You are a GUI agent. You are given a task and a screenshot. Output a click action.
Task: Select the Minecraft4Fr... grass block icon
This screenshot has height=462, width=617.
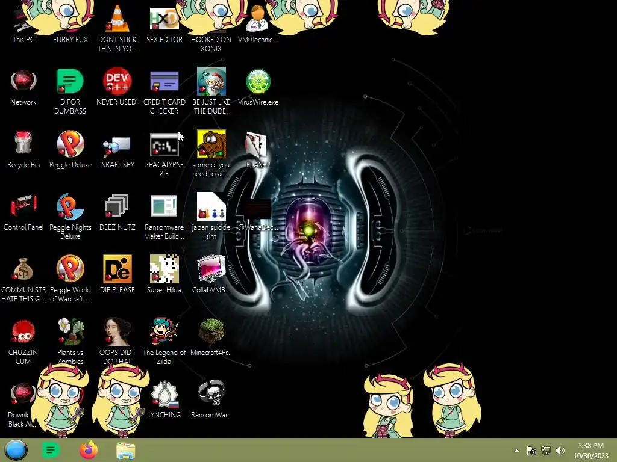click(x=211, y=337)
